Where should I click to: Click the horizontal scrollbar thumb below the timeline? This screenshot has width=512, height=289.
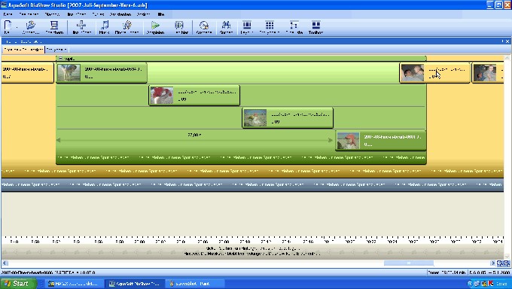pos(409,263)
